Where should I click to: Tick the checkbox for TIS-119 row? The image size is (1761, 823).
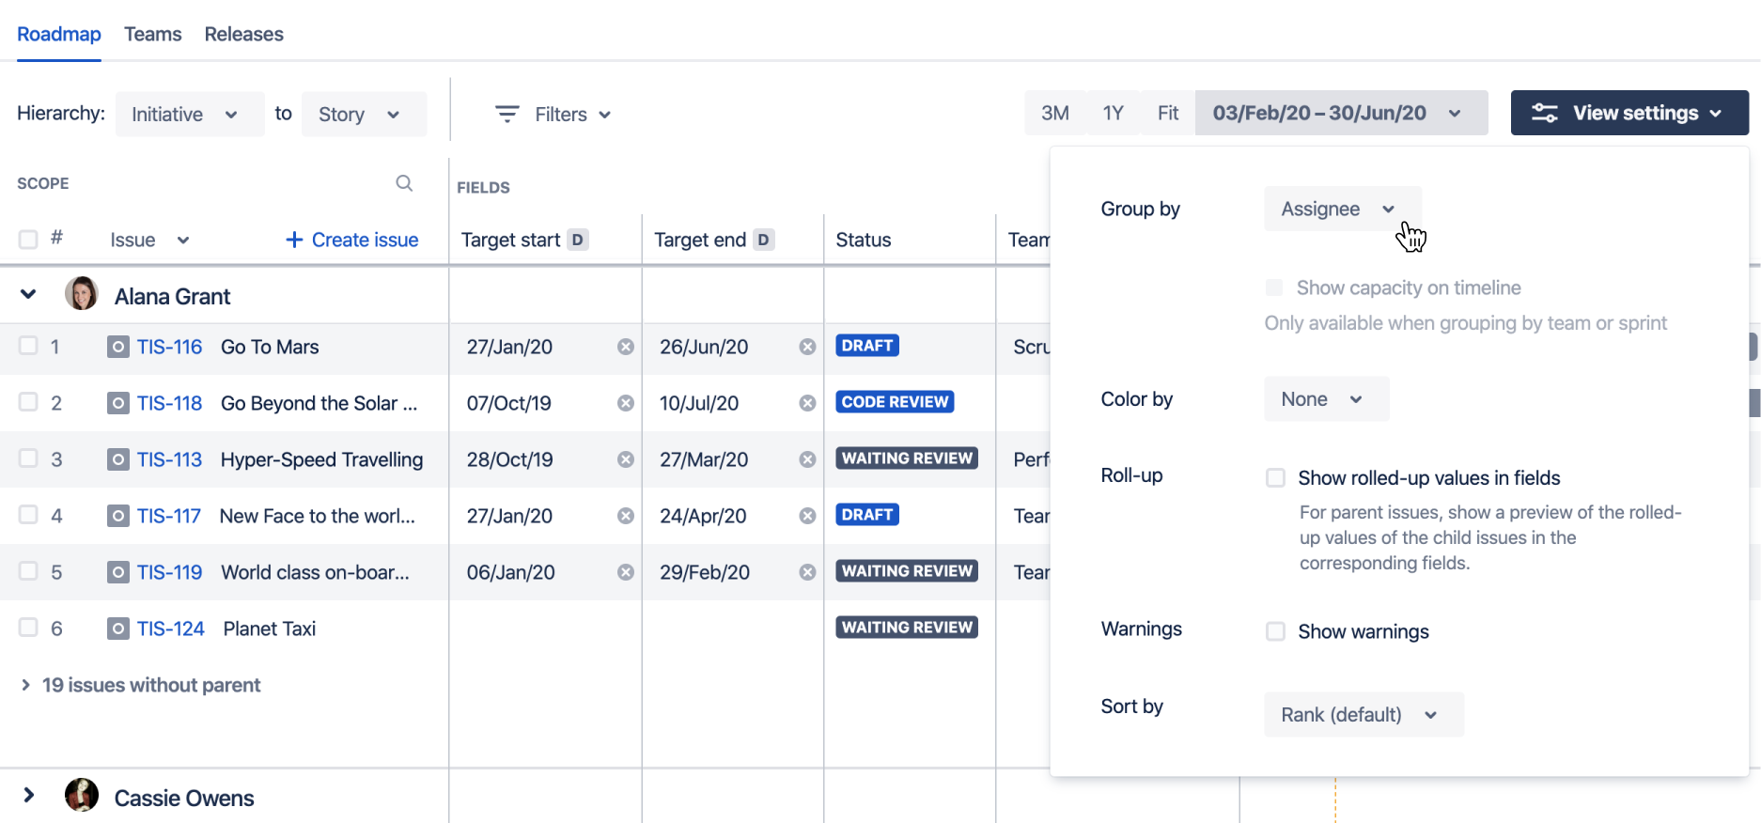coord(28,571)
